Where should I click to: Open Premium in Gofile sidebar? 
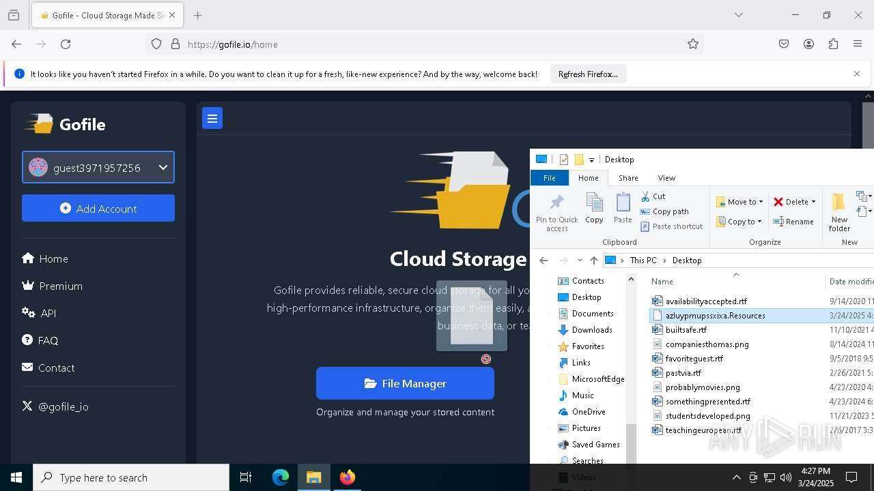pos(53,286)
